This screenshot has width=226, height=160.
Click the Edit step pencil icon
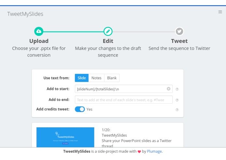(x=108, y=31)
